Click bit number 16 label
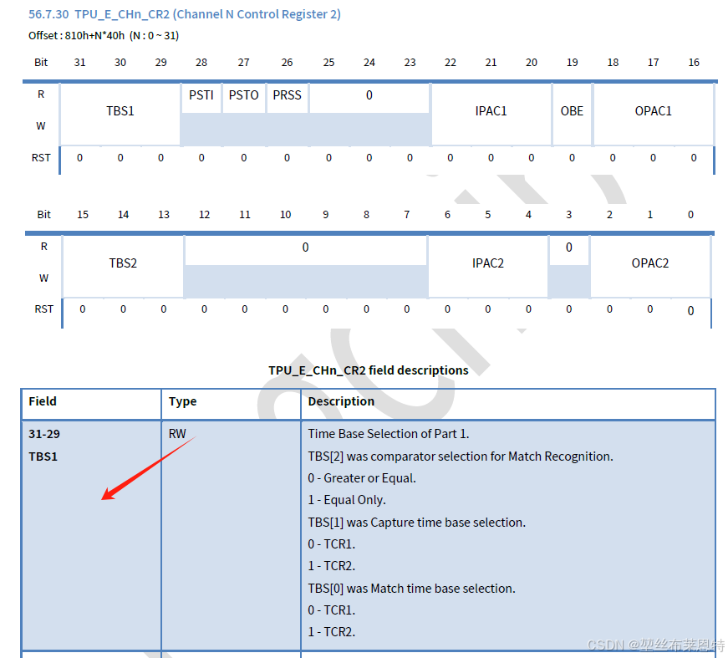This screenshot has width=728, height=658. point(694,63)
